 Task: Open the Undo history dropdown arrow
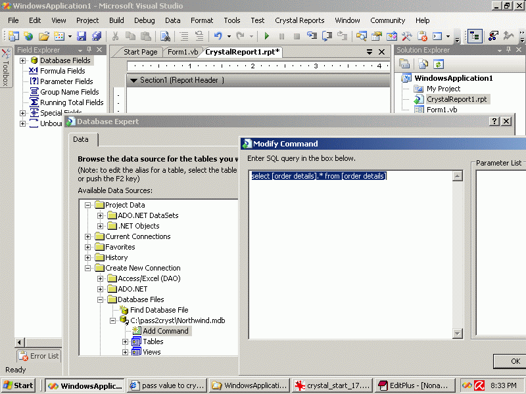pos(229,36)
